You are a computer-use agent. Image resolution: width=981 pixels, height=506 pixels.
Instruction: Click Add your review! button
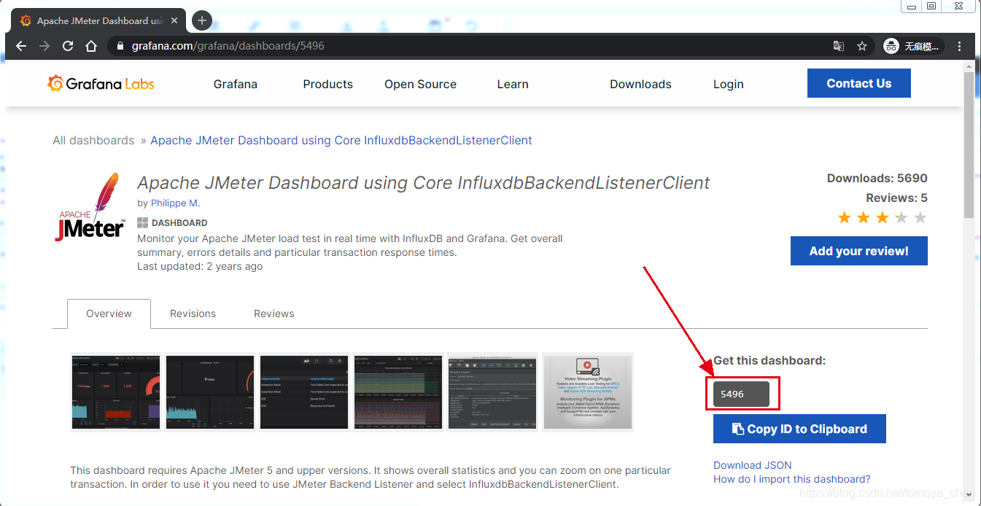858,251
